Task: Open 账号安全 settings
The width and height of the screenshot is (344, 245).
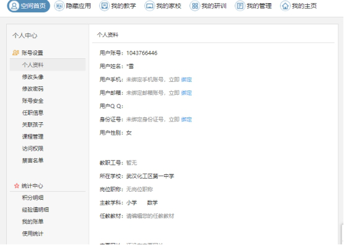Action: [x=33, y=101]
